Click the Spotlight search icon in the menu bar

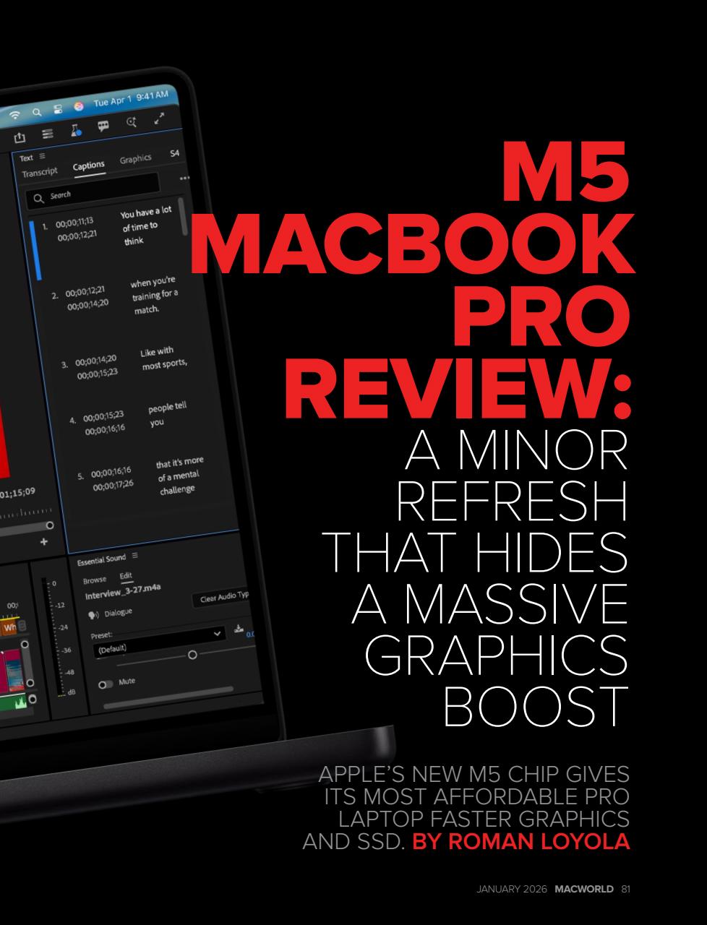[x=37, y=111]
